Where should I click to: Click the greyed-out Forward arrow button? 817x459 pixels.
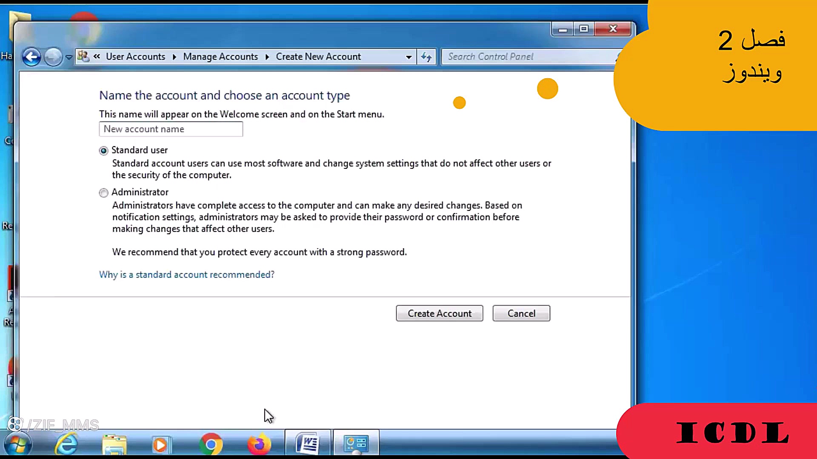[x=53, y=57]
